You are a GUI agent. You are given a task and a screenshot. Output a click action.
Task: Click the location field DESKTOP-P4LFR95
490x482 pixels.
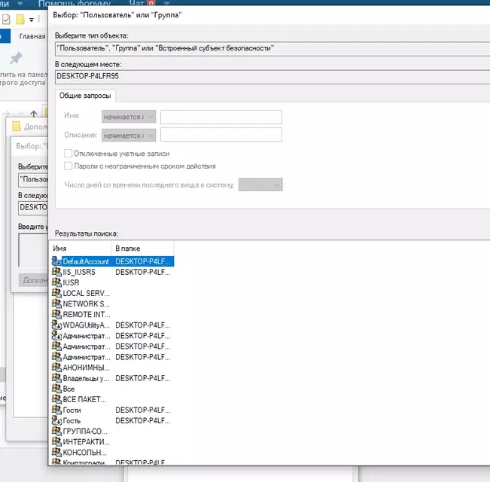(272, 77)
